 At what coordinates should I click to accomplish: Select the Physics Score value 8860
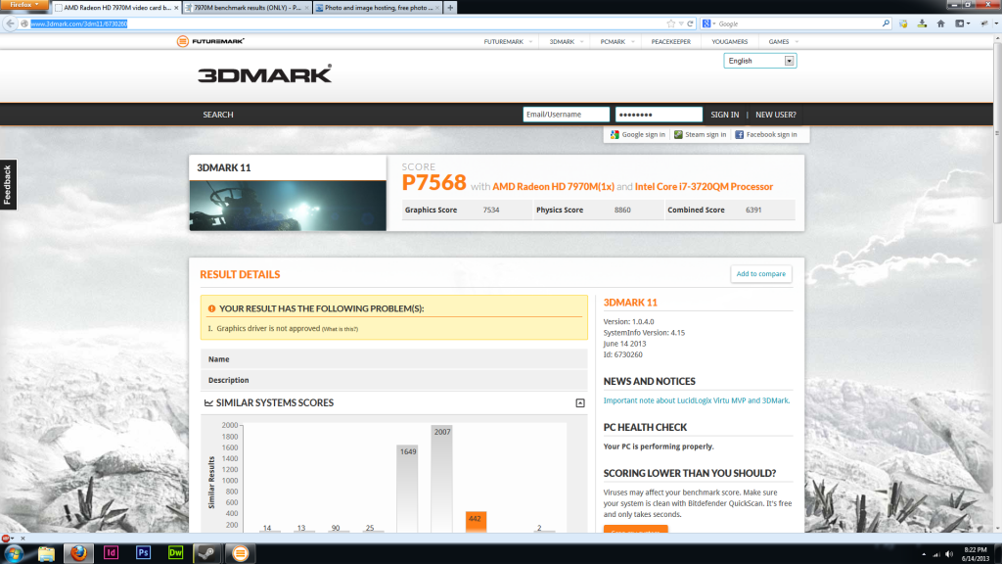[x=622, y=210]
